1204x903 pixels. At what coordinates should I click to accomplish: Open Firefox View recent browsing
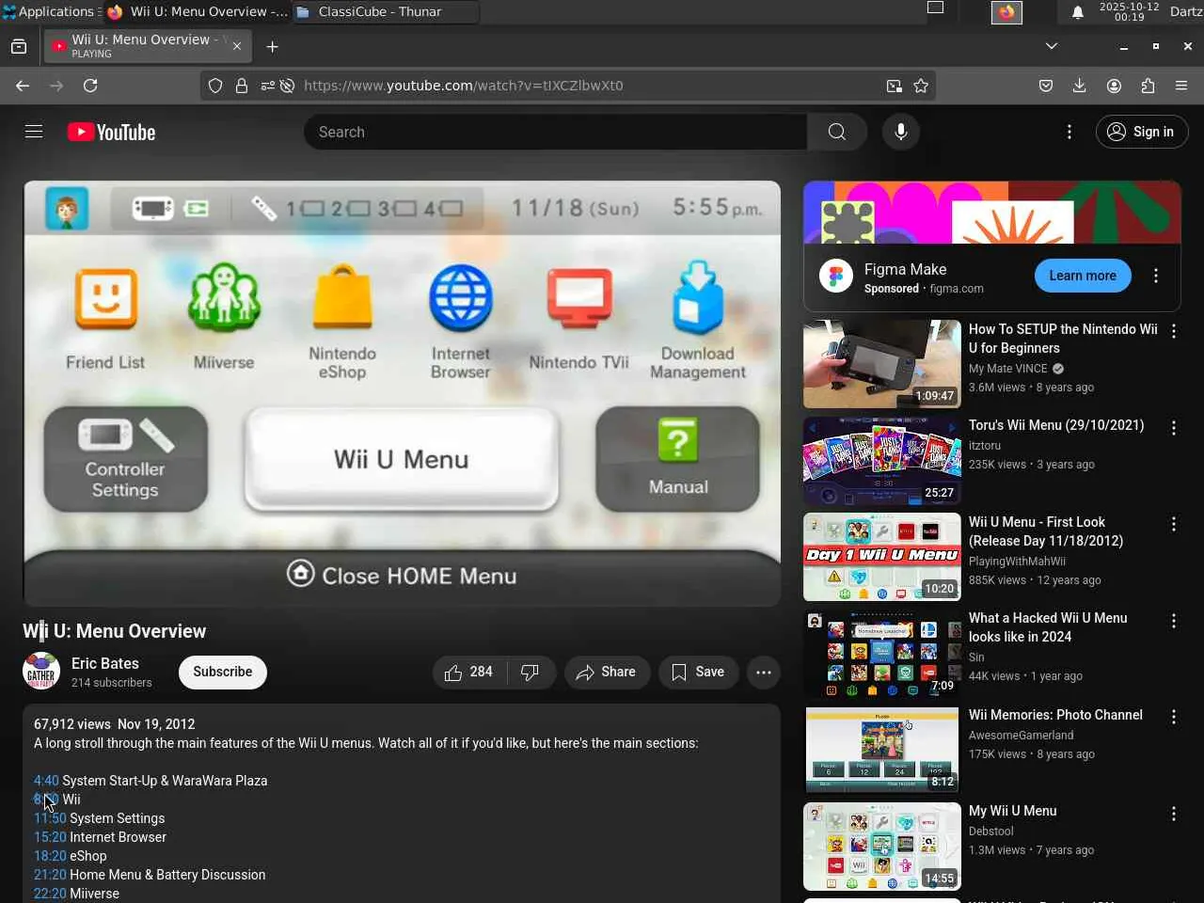tap(19, 46)
